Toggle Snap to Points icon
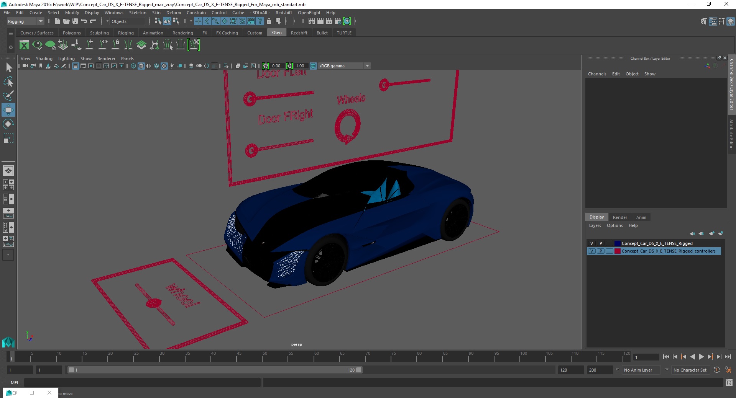736x398 pixels. click(216, 21)
